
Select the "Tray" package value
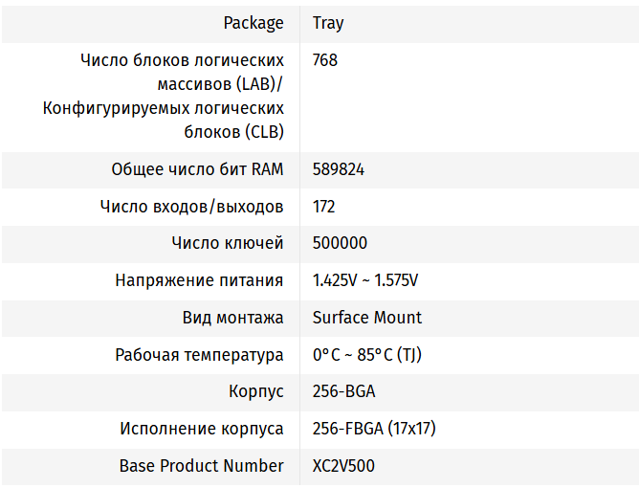[x=328, y=23]
